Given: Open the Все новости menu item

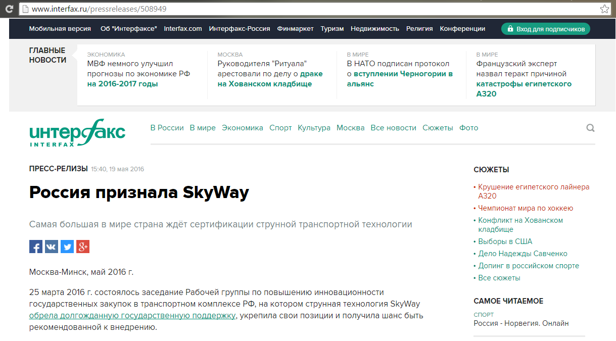Looking at the screenshot, I should click(394, 128).
